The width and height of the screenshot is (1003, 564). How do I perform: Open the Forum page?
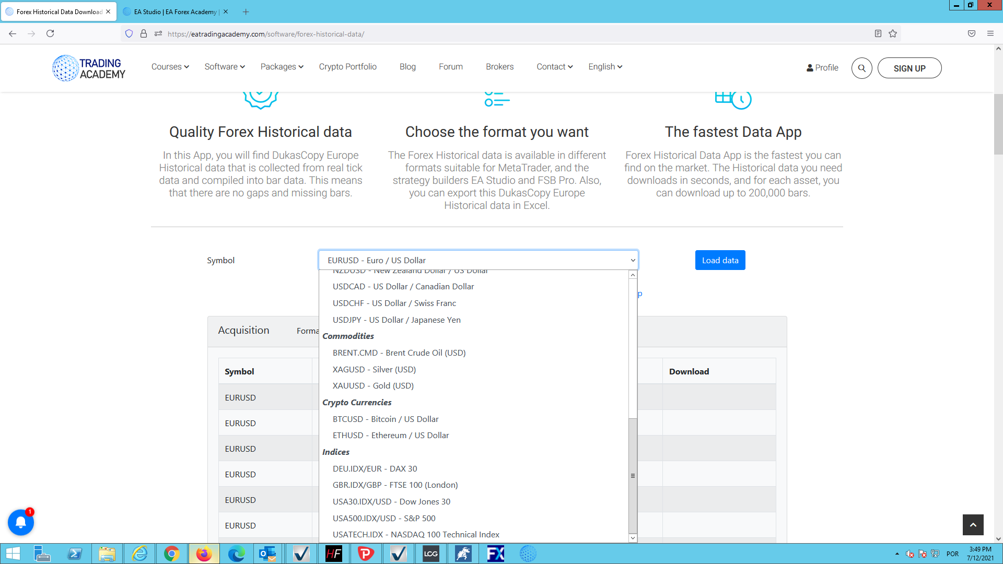point(451,67)
